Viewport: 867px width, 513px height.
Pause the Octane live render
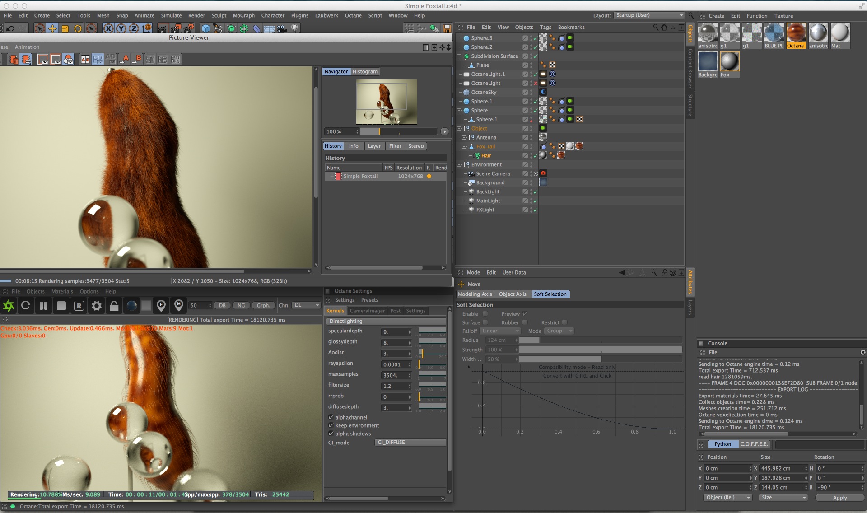tap(43, 306)
